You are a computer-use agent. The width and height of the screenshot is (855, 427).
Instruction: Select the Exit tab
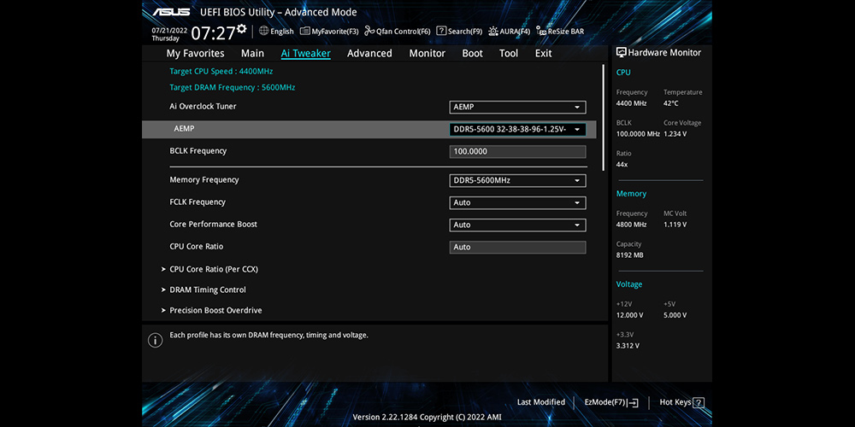pyautogui.click(x=543, y=53)
